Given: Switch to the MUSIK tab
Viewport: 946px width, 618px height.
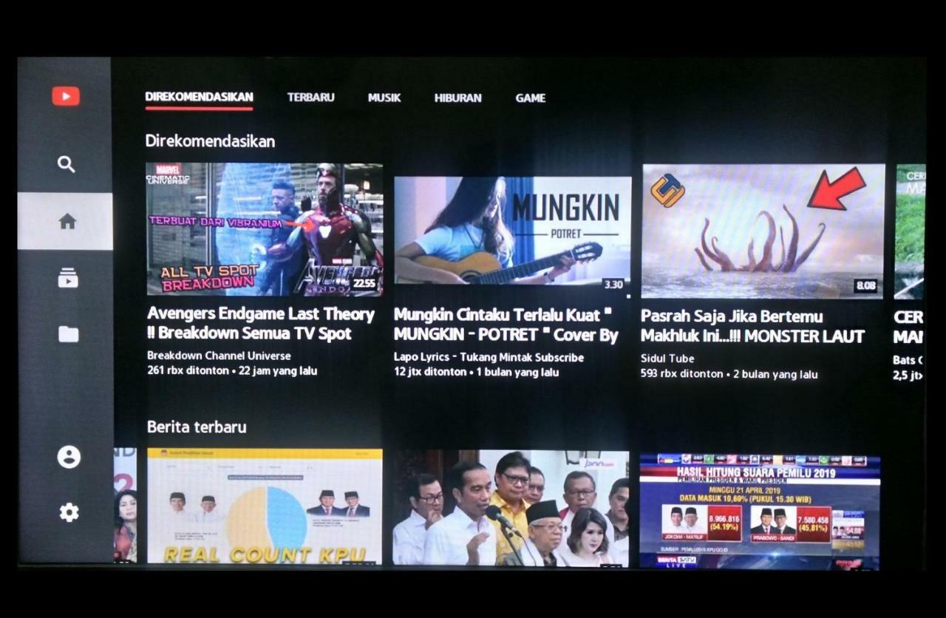Looking at the screenshot, I should (x=384, y=98).
